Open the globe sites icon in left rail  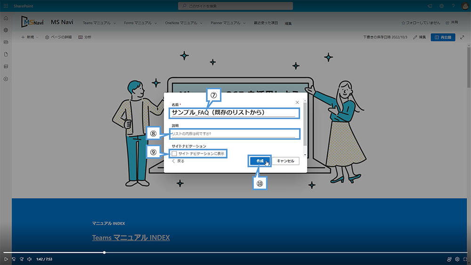click(6, 30)
